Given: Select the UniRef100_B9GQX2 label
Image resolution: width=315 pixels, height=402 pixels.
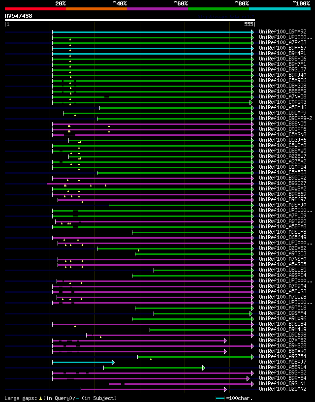Looking at the screenshot, I should pyautogui.click(x=283, y=178).
